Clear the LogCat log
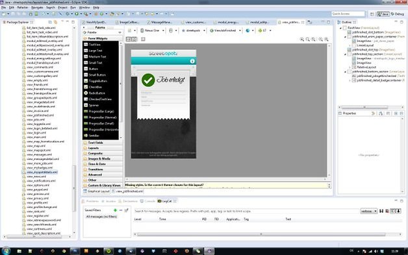 pyautogui.click(x=387, y=211)
